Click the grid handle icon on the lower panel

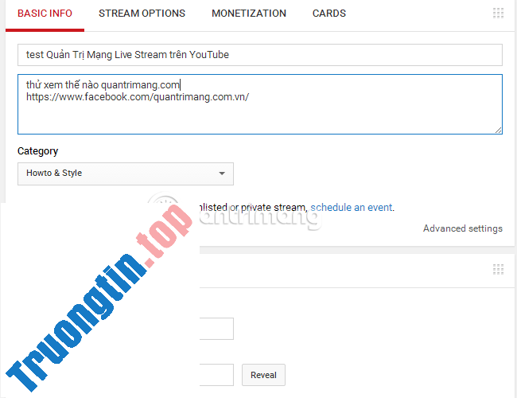click(x=498, y=269)
